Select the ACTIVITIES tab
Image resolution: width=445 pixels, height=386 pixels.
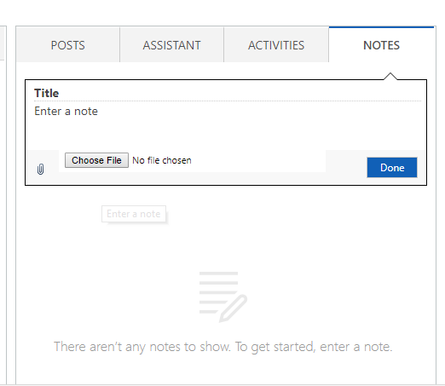(x=276, y=45)
